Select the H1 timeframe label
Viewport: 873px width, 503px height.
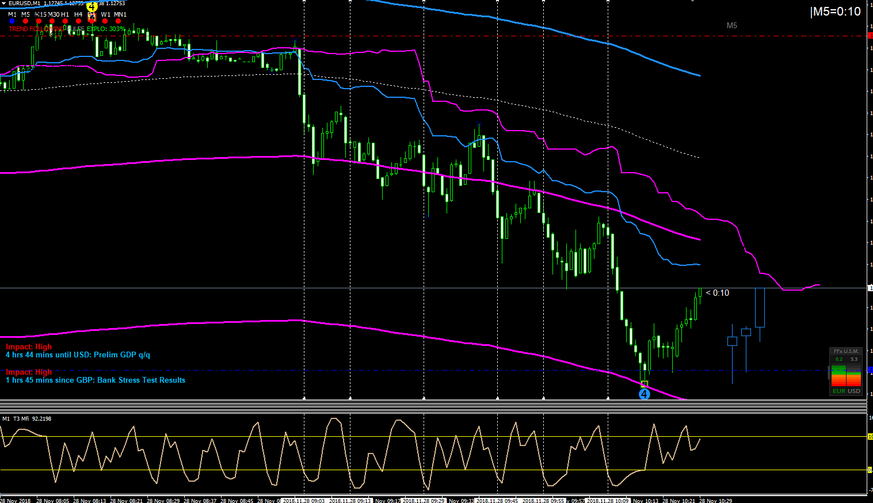(65, 14)
